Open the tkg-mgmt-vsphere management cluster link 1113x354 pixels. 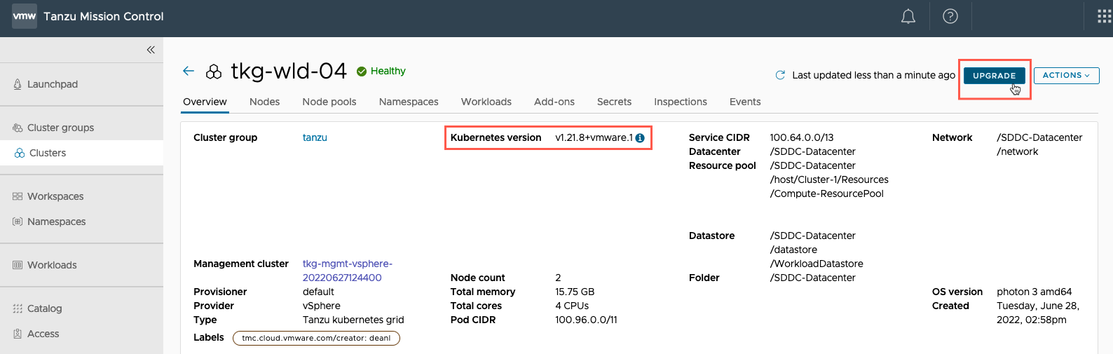tap(348, 271)
